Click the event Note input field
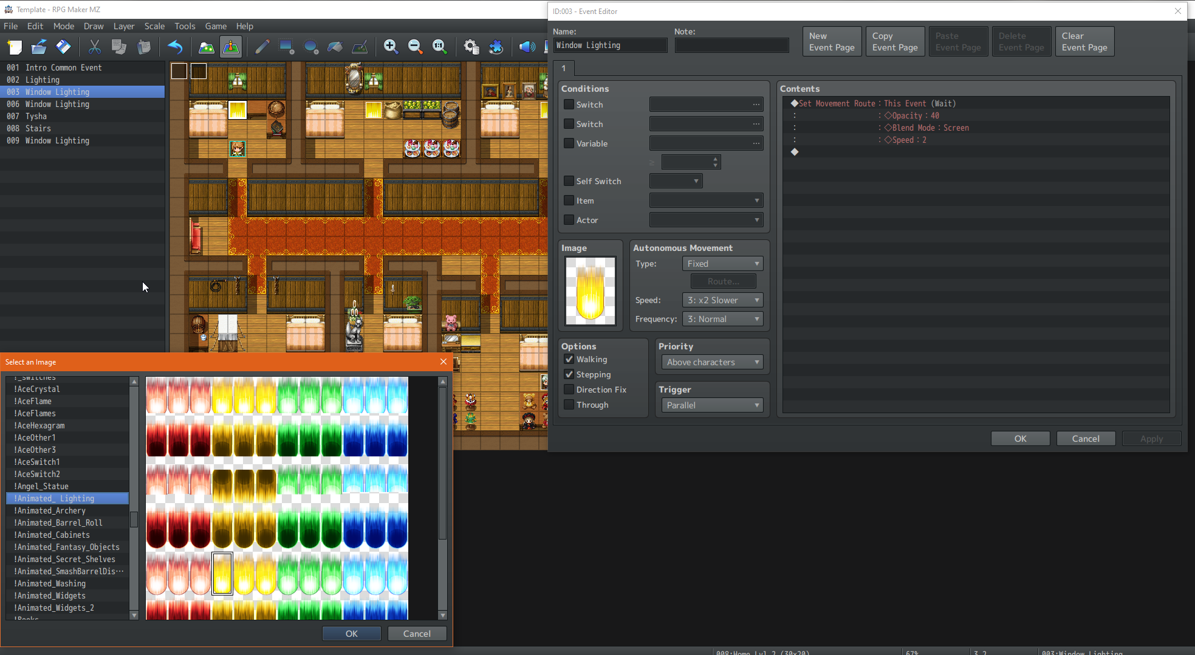Viewport: 1195px width, 655px height. [731, 46]
